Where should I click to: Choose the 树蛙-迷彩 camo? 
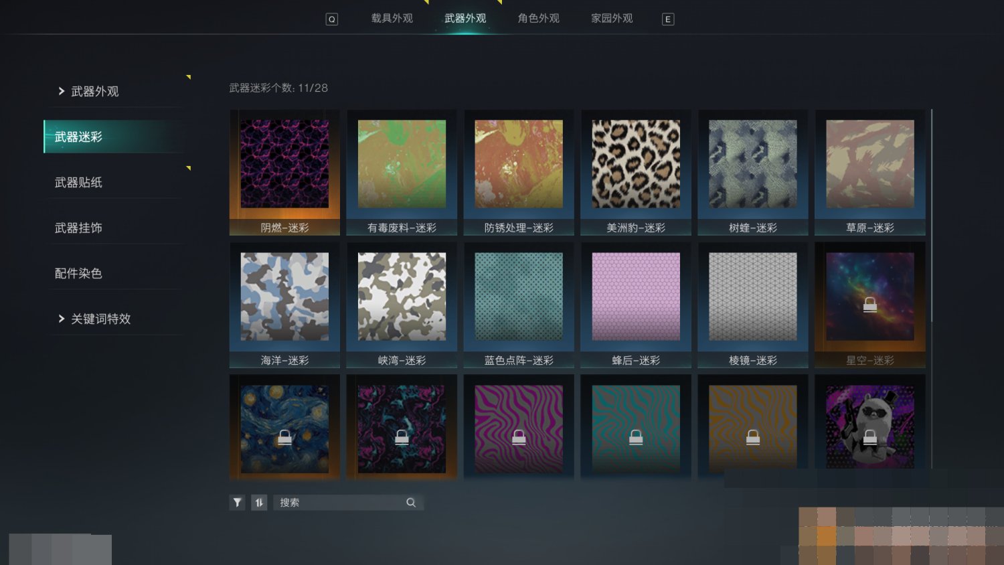tap(753, 173)
